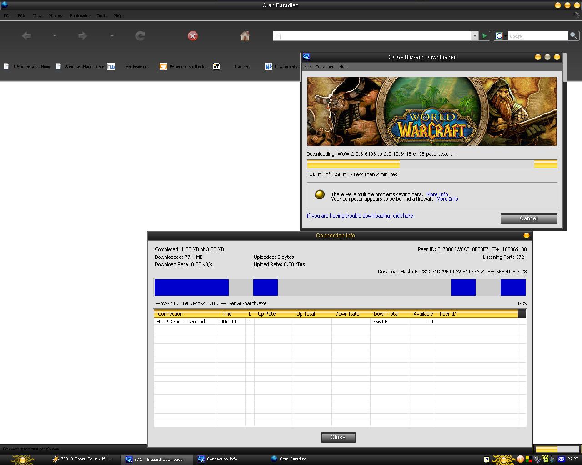
Task: Sort by the Down Total column header
Action: point(389,314)
